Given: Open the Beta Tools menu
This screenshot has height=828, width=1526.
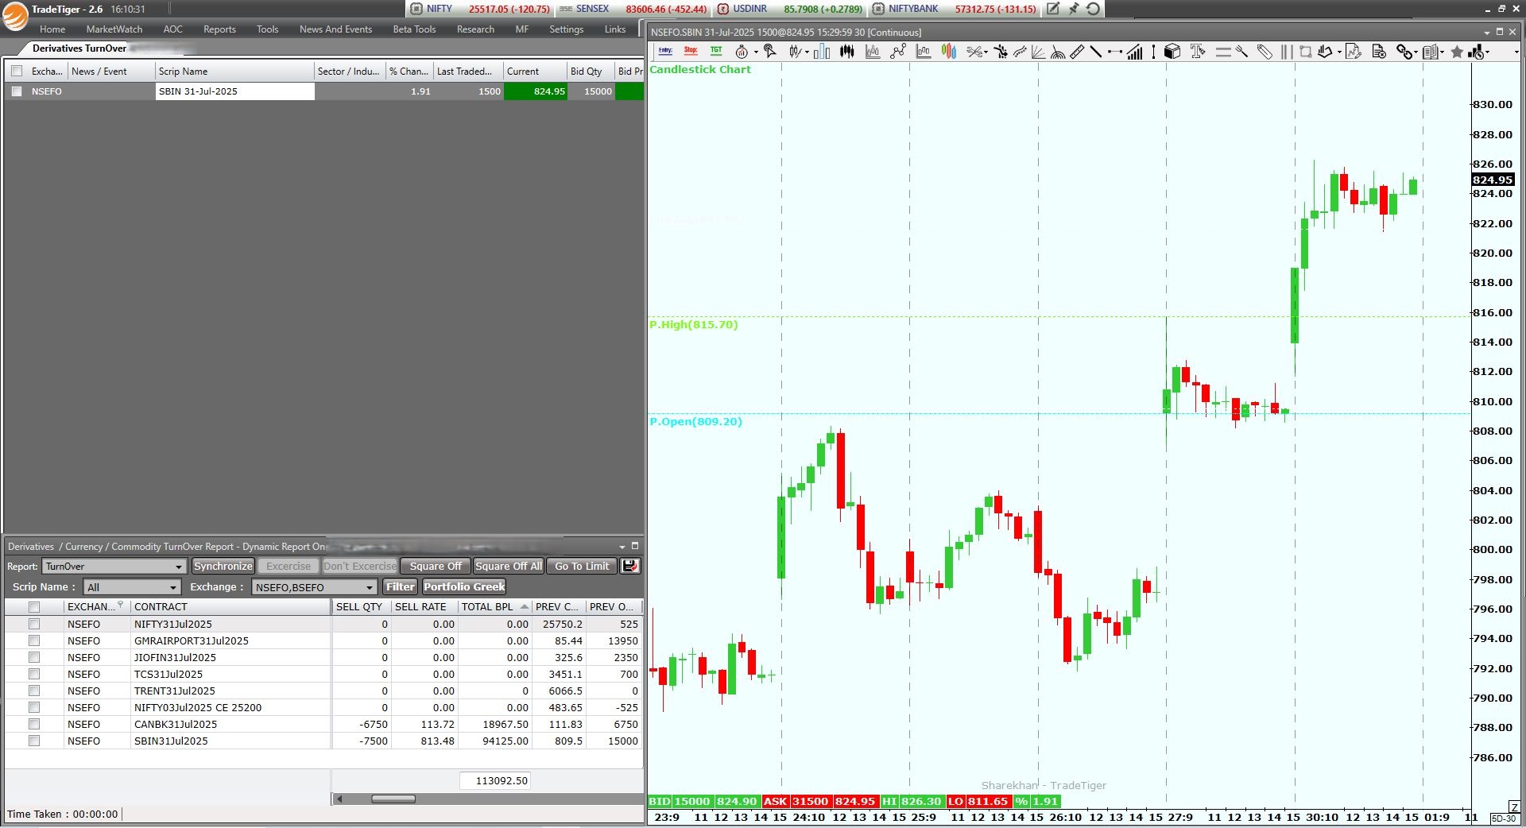Looking at the screenshot, I should 414,29.
